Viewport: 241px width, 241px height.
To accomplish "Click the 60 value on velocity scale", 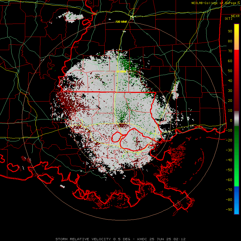I will pos(230,61).
